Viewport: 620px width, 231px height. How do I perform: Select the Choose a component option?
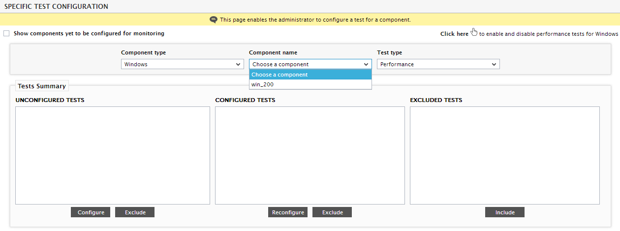pos(310,75)
